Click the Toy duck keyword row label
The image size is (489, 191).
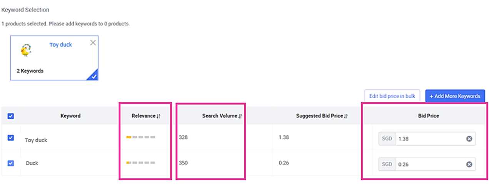coord(36,140)
